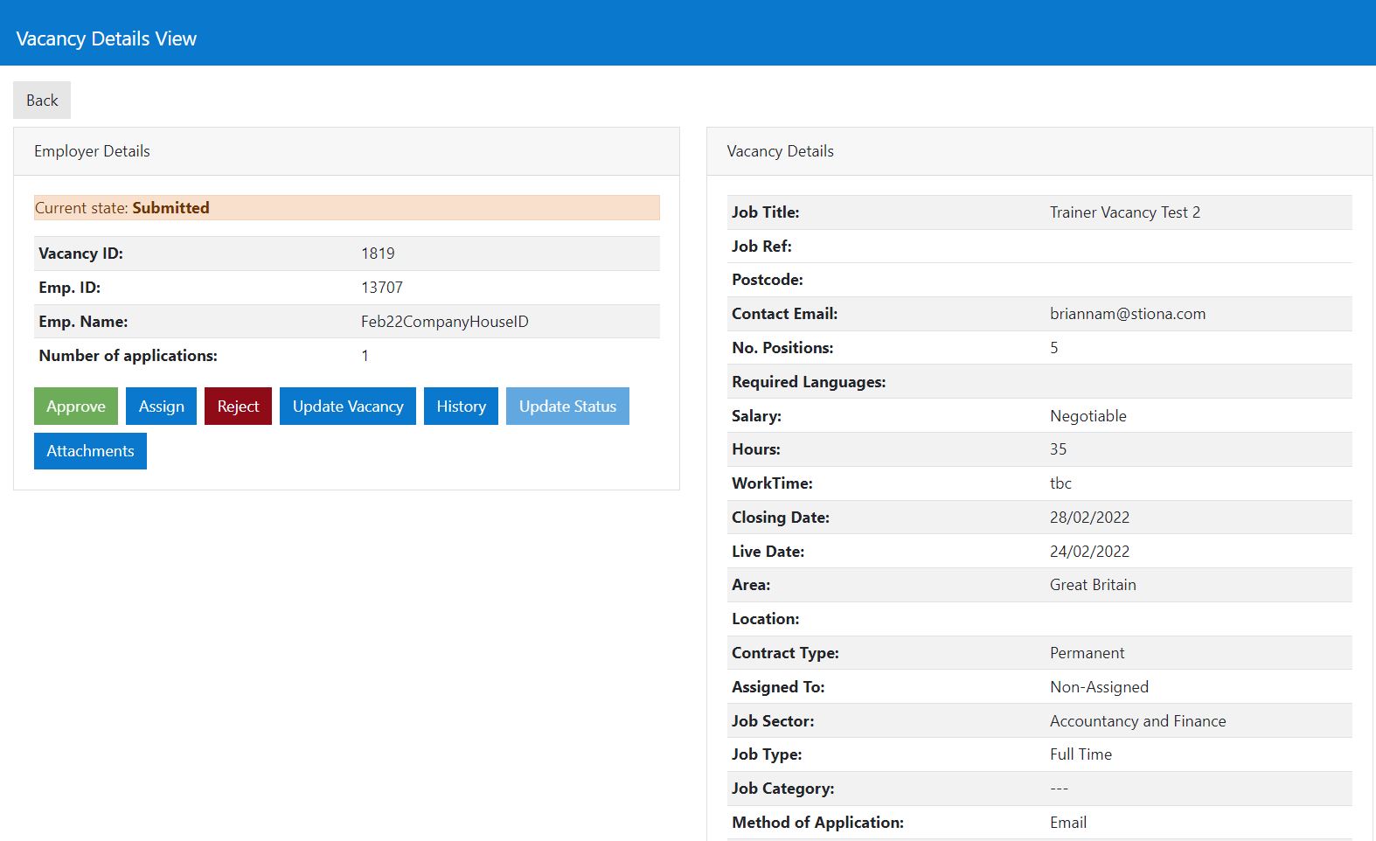Click the Required Languages: label
The width and height of the screenshot is (1376, 841).
click(x=809, y=382)
